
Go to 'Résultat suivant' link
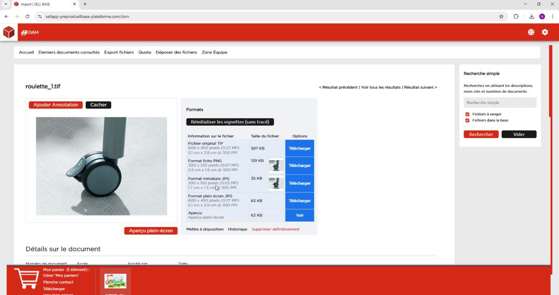tap(420, 87)
